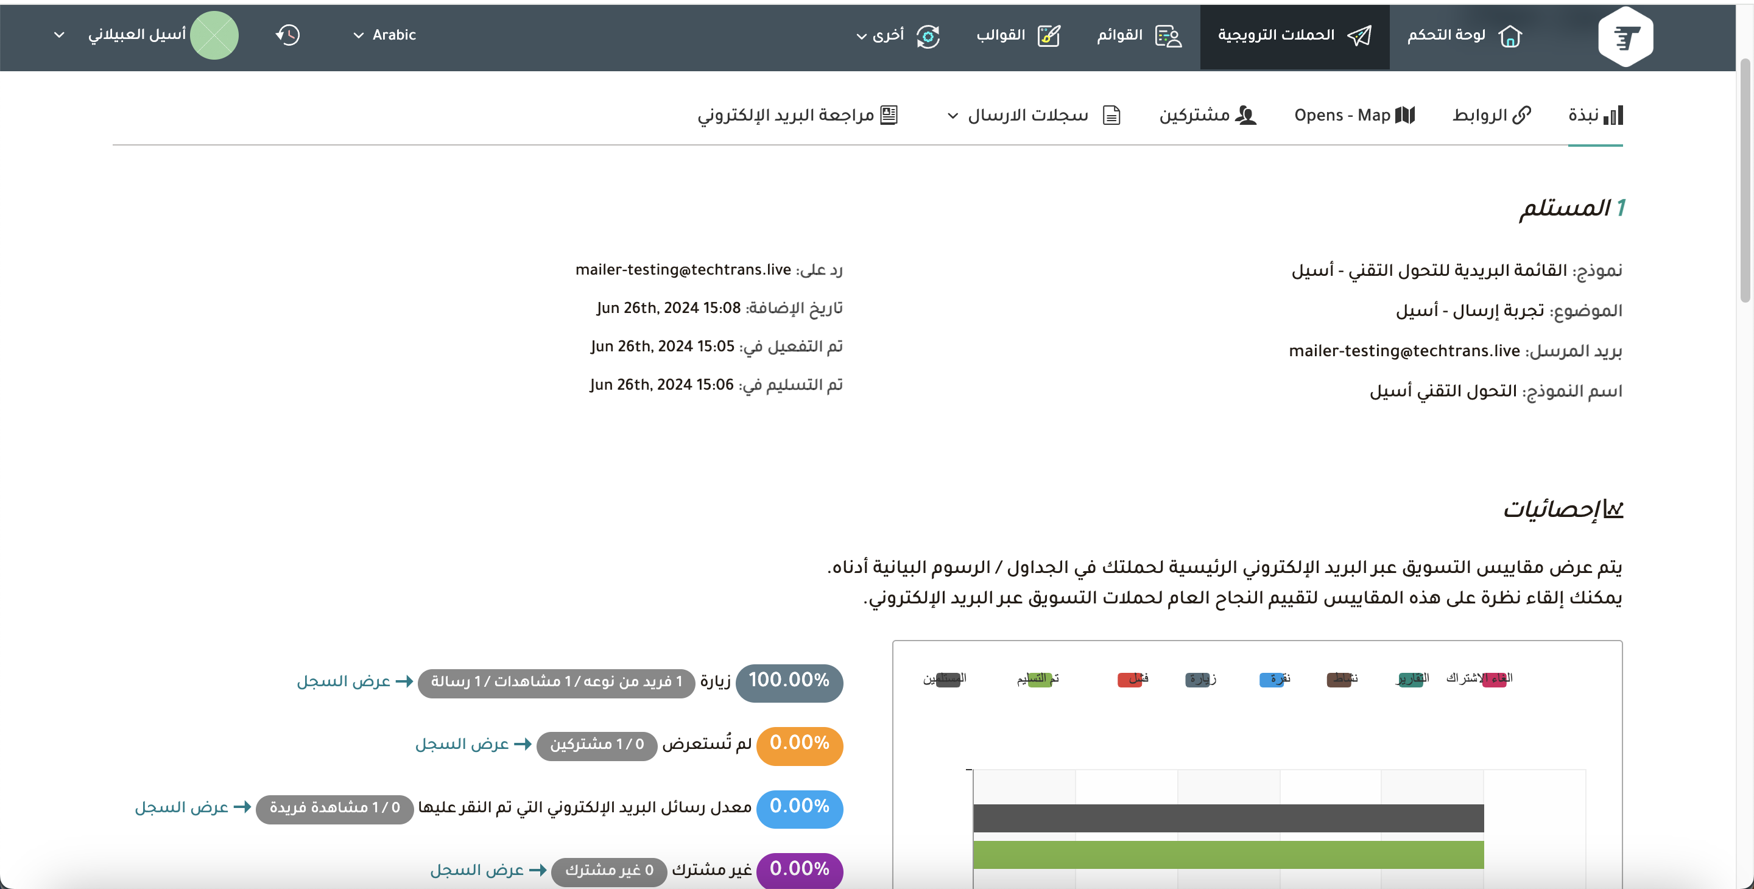This screenshot has height=889, width=1754.
Task: Switch to the الروابط tab
Action: coord(1491,115)
